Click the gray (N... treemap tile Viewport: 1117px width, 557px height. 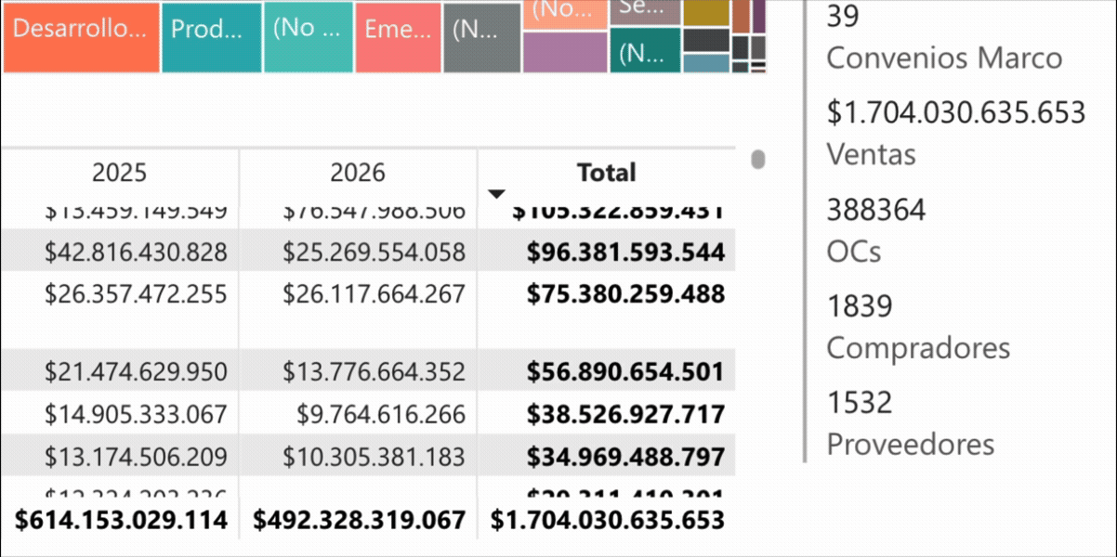[481, 35]
